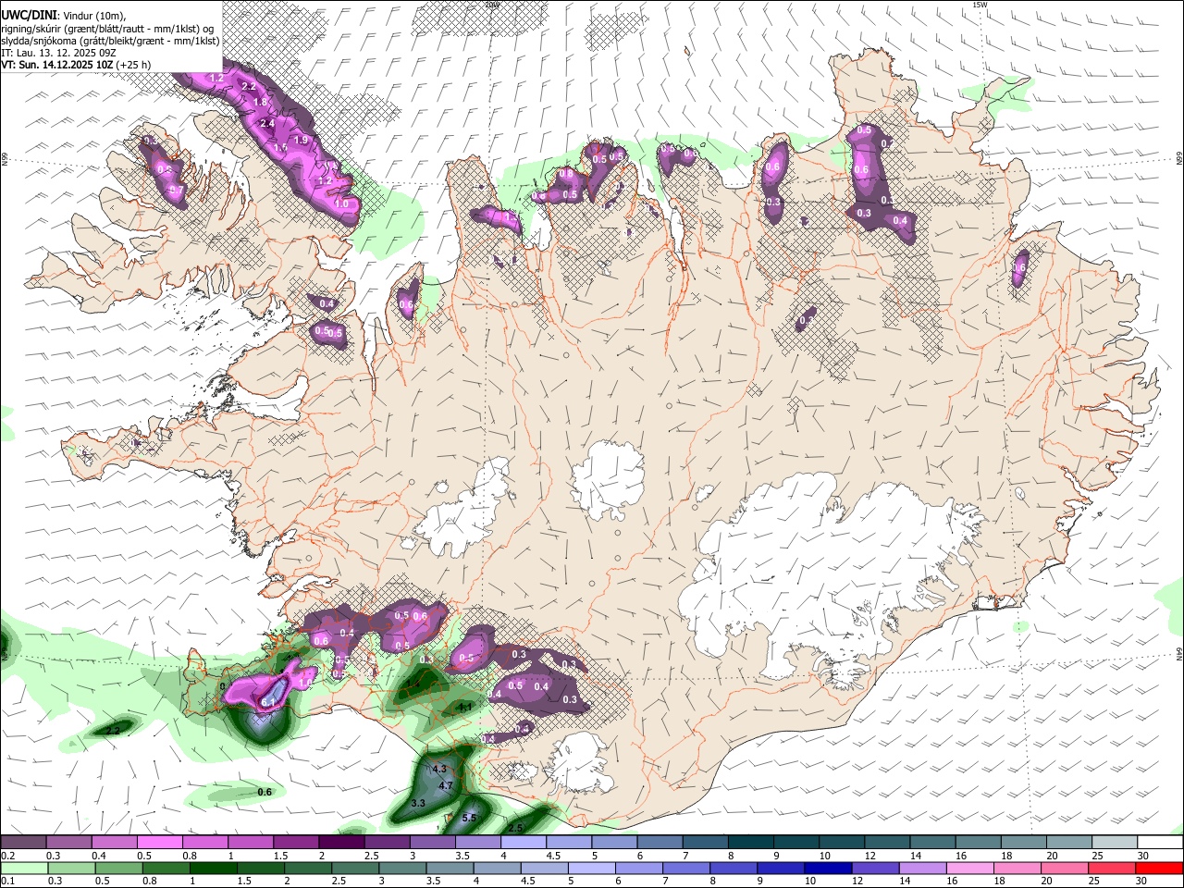Click the '0.2' label on the upper scale
This screenshot has height=888, width=1184.
[x=7, y=856]
